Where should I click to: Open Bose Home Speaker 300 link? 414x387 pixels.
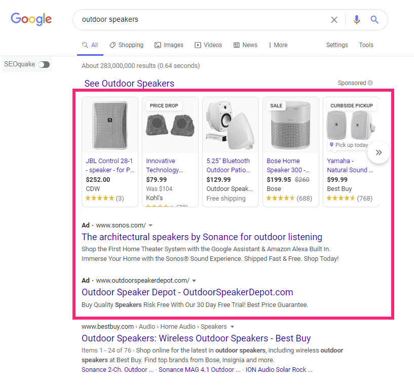[x=288, y=166]
